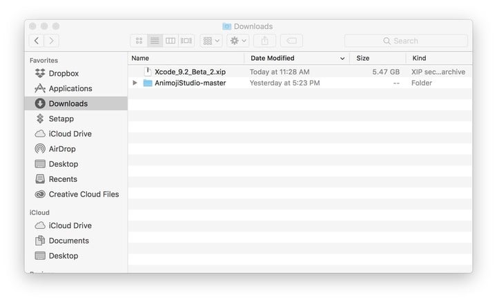This screenshot has height=302, width=497.
Task: Click the cloud icon under Favorites
Action: 40,134
